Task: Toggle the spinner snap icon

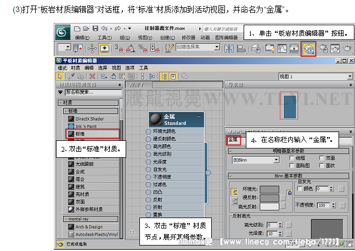Action: pos(155,48)
